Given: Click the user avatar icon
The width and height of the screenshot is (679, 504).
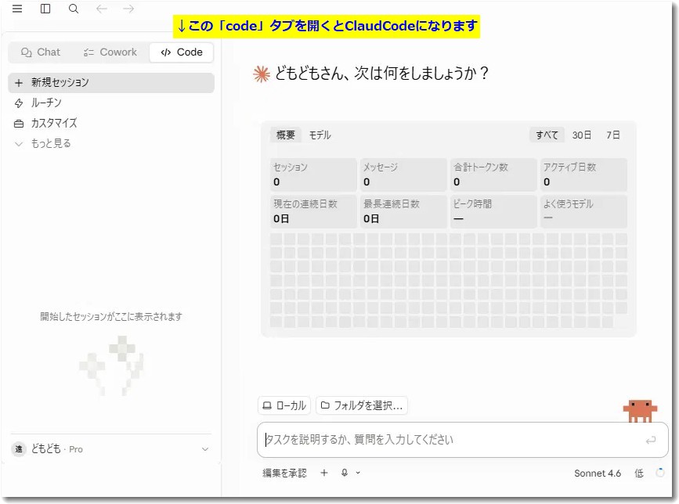Looking at the screenshot, I should tap(19, 449).
